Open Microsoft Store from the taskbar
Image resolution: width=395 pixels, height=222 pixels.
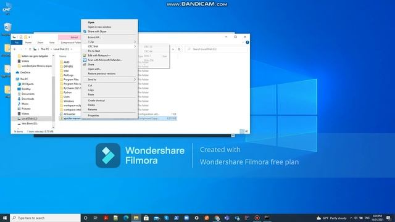coord(146,218)
